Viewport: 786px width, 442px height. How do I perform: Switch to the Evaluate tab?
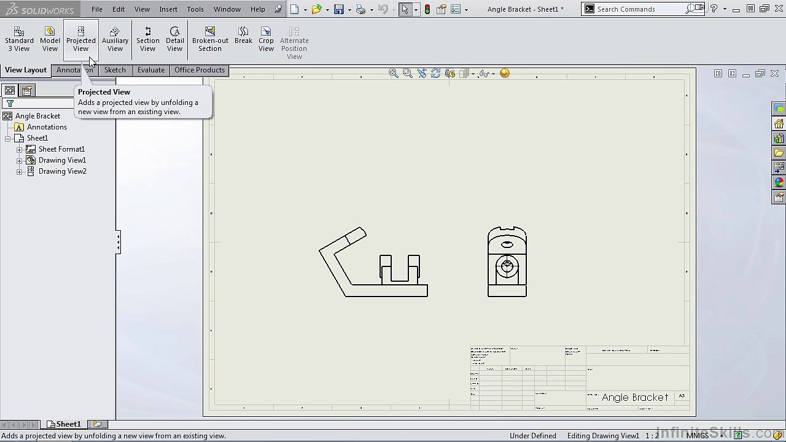click(x=151, y=70)
